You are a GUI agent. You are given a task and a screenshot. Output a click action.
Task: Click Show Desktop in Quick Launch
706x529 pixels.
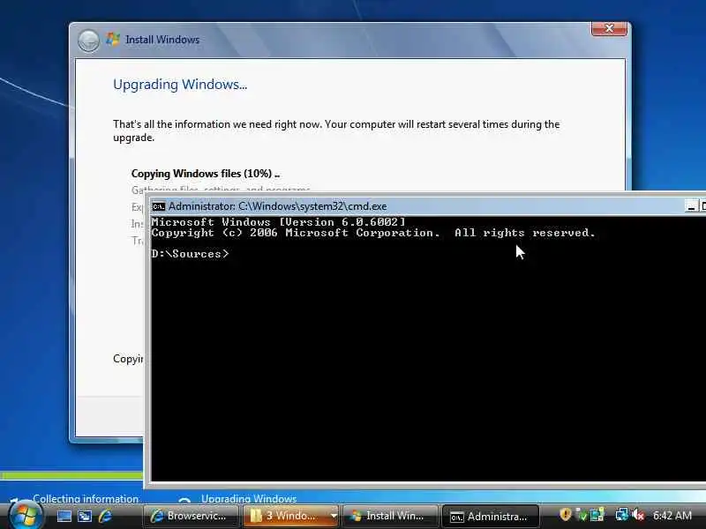pyautogui.click(x=64, y=516)
